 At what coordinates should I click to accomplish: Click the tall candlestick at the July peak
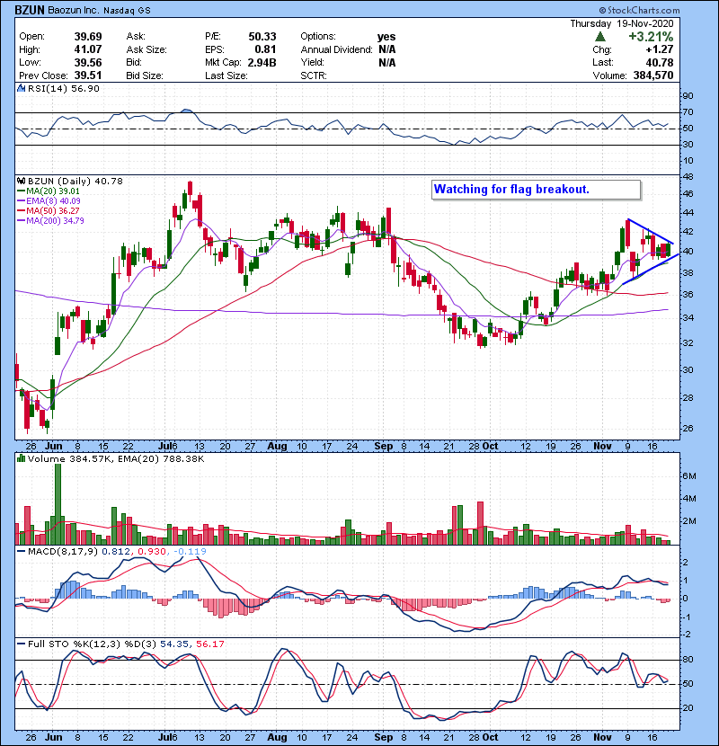coord(191,188)
